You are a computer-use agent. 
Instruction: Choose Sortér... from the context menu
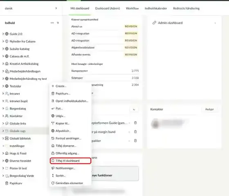pyautogui.click(x=70, y=176)
